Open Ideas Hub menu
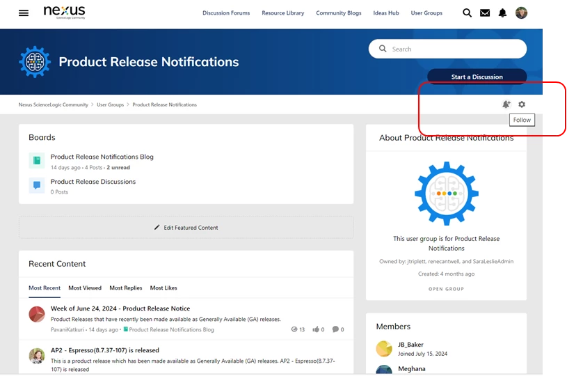The height and width of the screenshot is (376, 567). click(x=386, y=13)
